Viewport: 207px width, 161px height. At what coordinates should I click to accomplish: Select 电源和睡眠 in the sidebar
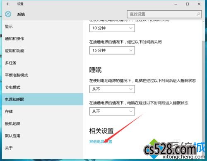43,99
